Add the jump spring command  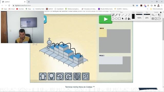point(77,76)
